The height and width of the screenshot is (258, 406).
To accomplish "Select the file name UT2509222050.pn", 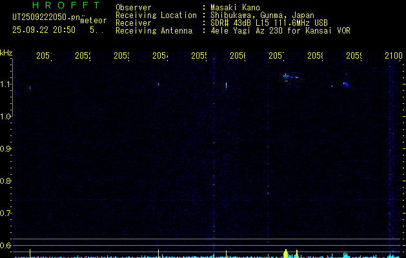I will [46, 17].
